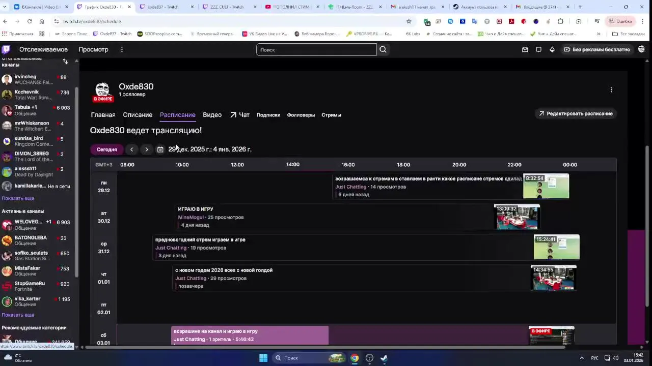Open irvincheg channel in sidebar

point(37,79)
